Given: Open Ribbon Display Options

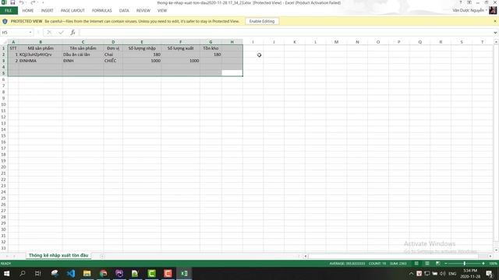Looking at the screenshot, I should click(469, 2).
